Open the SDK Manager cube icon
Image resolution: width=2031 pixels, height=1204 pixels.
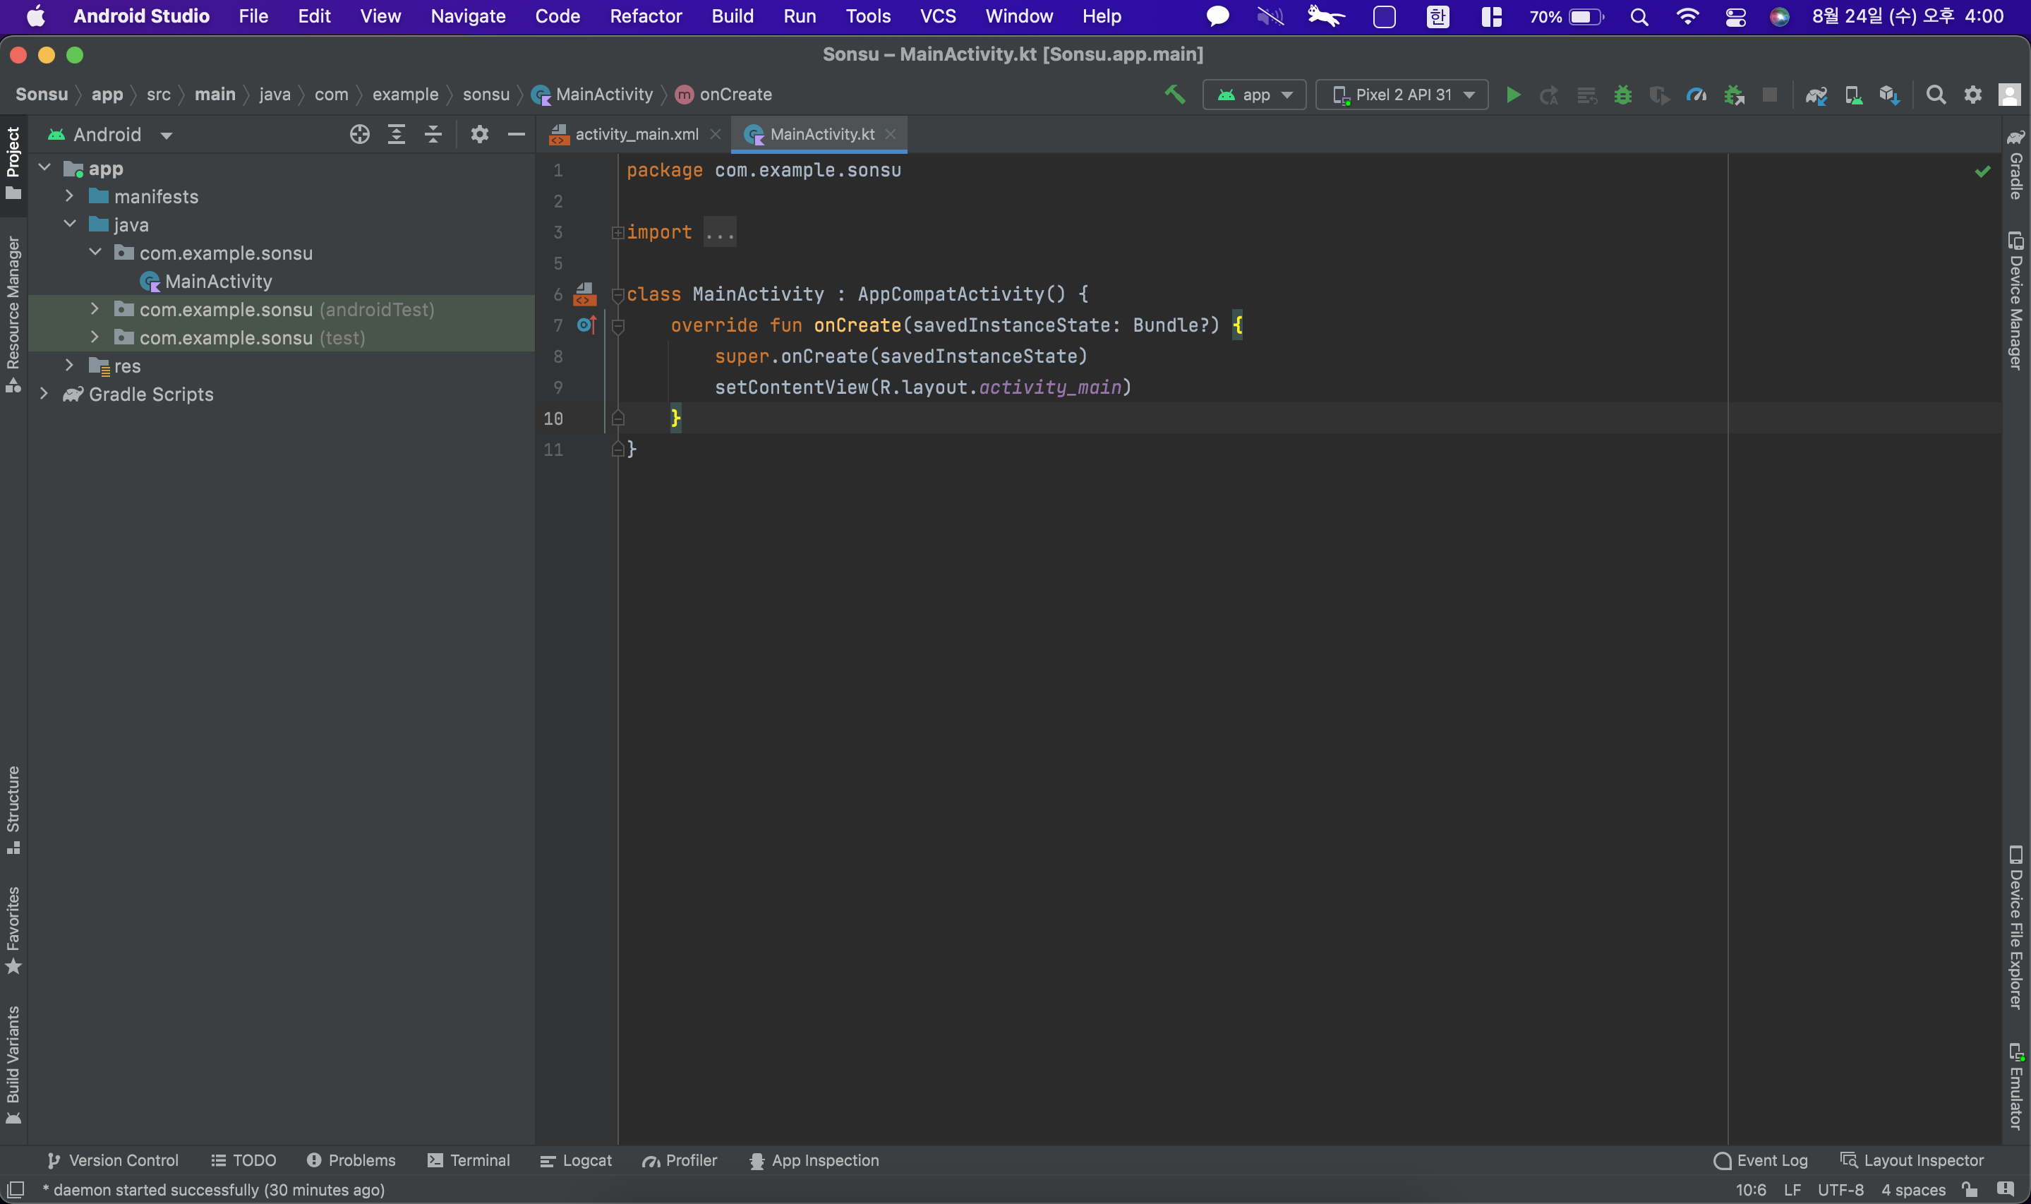pos(1889,95)
